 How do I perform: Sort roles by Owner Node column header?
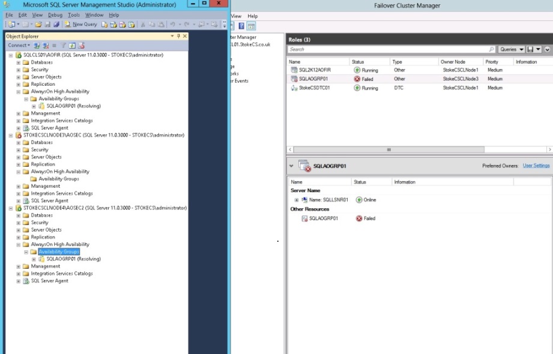coord(461,62)
